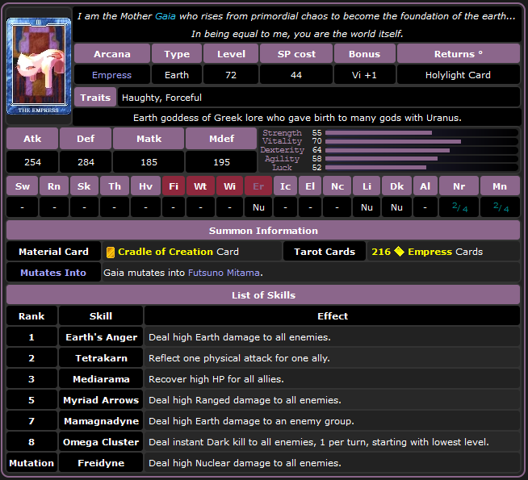Click the orange card icon beside Cradle of Creation

[111, 252]
